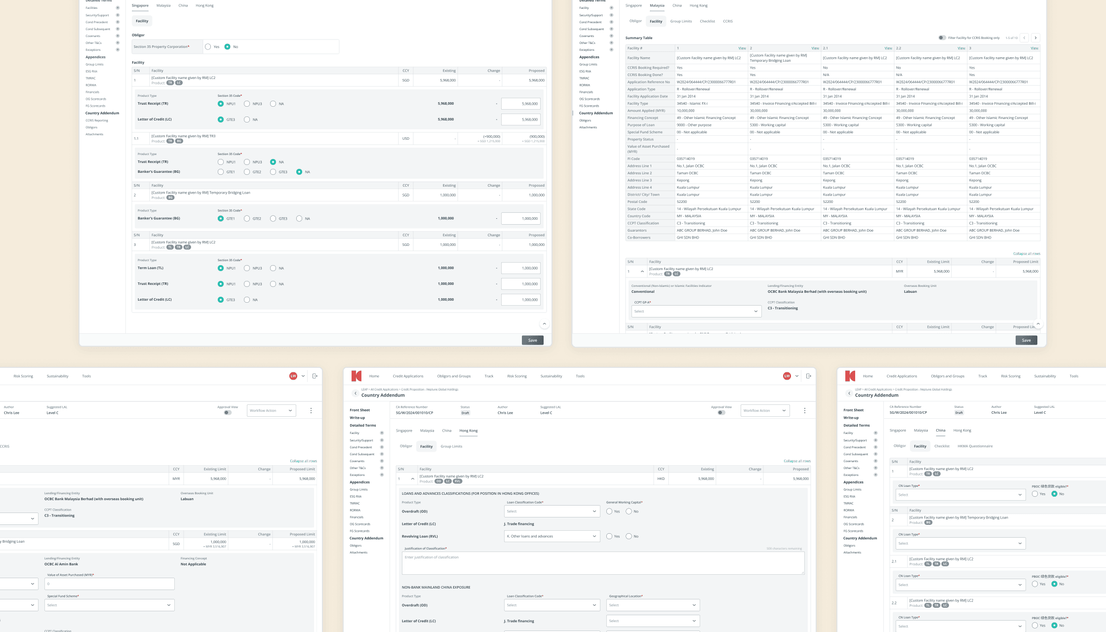Open the CCPT GP-A Select dropdown
The width and height of the screenshot is (1106, 632).
696,312
